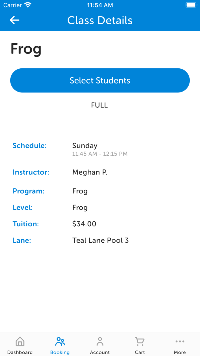Tap the Frog class heading
This screenshot has height=356, width=200.
[26, 49]
